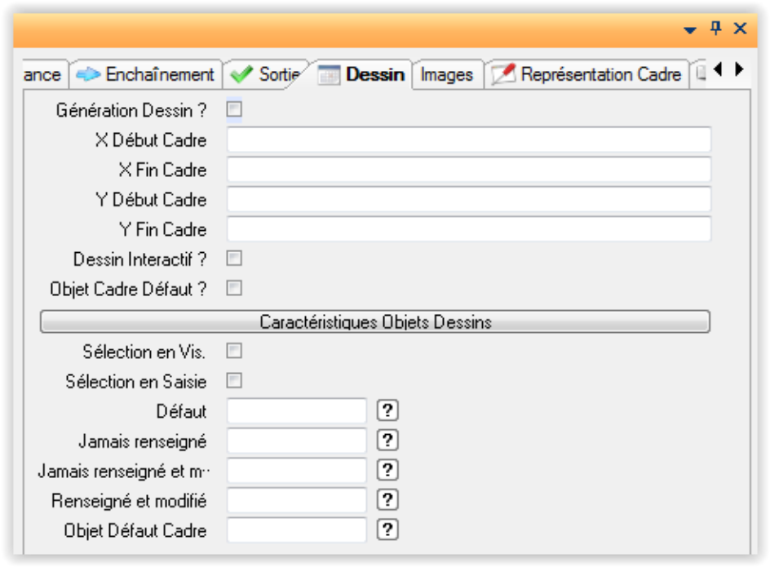The height and width of the screenshot is (567, 770).
Task: Toggle the Dessin Interactif checkbox
Action: 234,259
